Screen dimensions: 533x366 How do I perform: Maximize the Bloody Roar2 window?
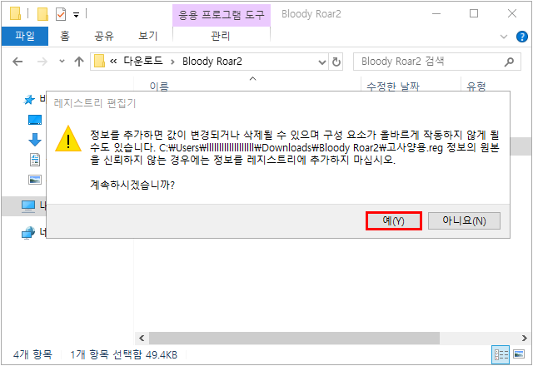pos(474,14)
